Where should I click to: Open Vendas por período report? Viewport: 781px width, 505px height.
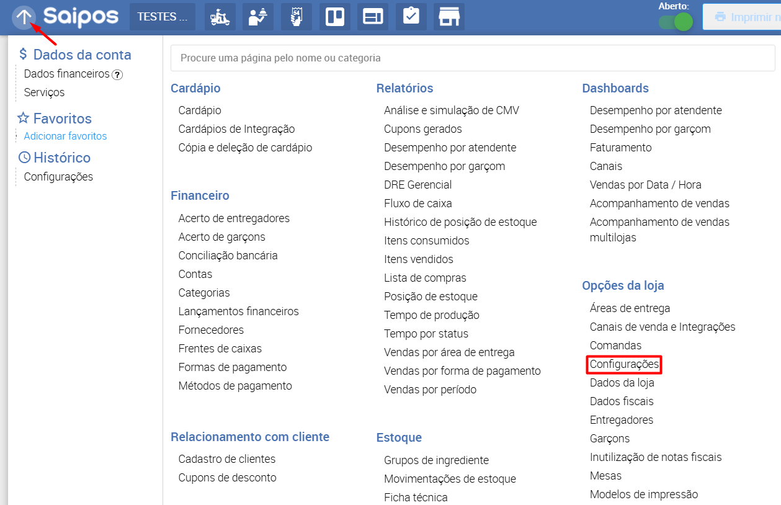coord(430,390)
